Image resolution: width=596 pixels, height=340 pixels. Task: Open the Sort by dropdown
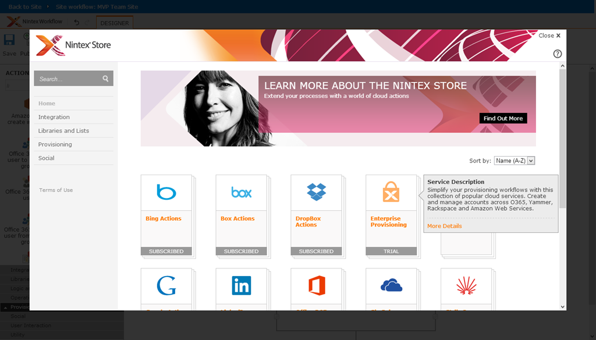pos(515,161)
